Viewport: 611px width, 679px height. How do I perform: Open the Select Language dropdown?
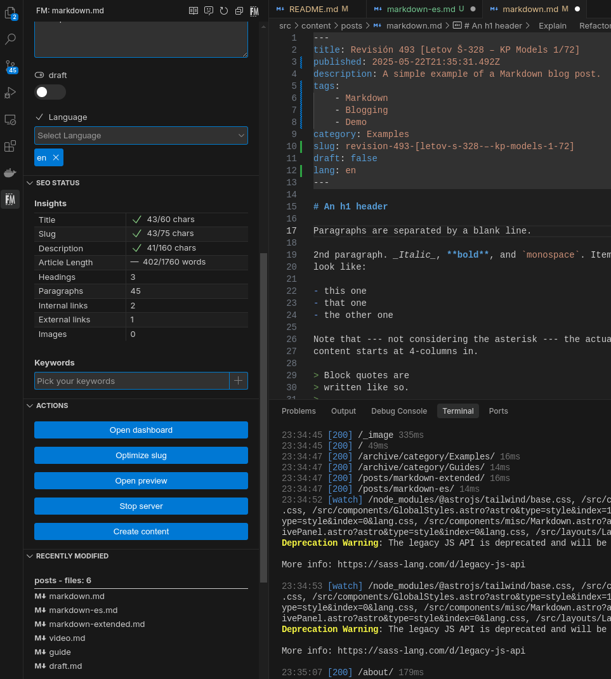[141, 136]
